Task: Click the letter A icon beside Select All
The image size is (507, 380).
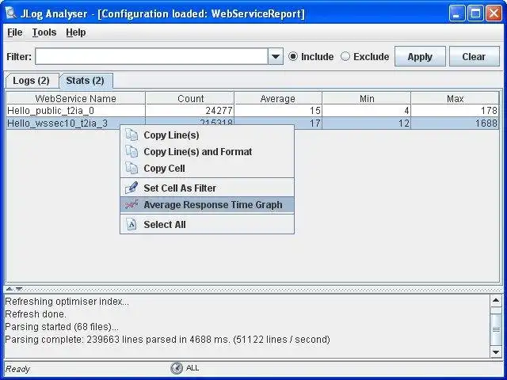Action: point(132,224)
